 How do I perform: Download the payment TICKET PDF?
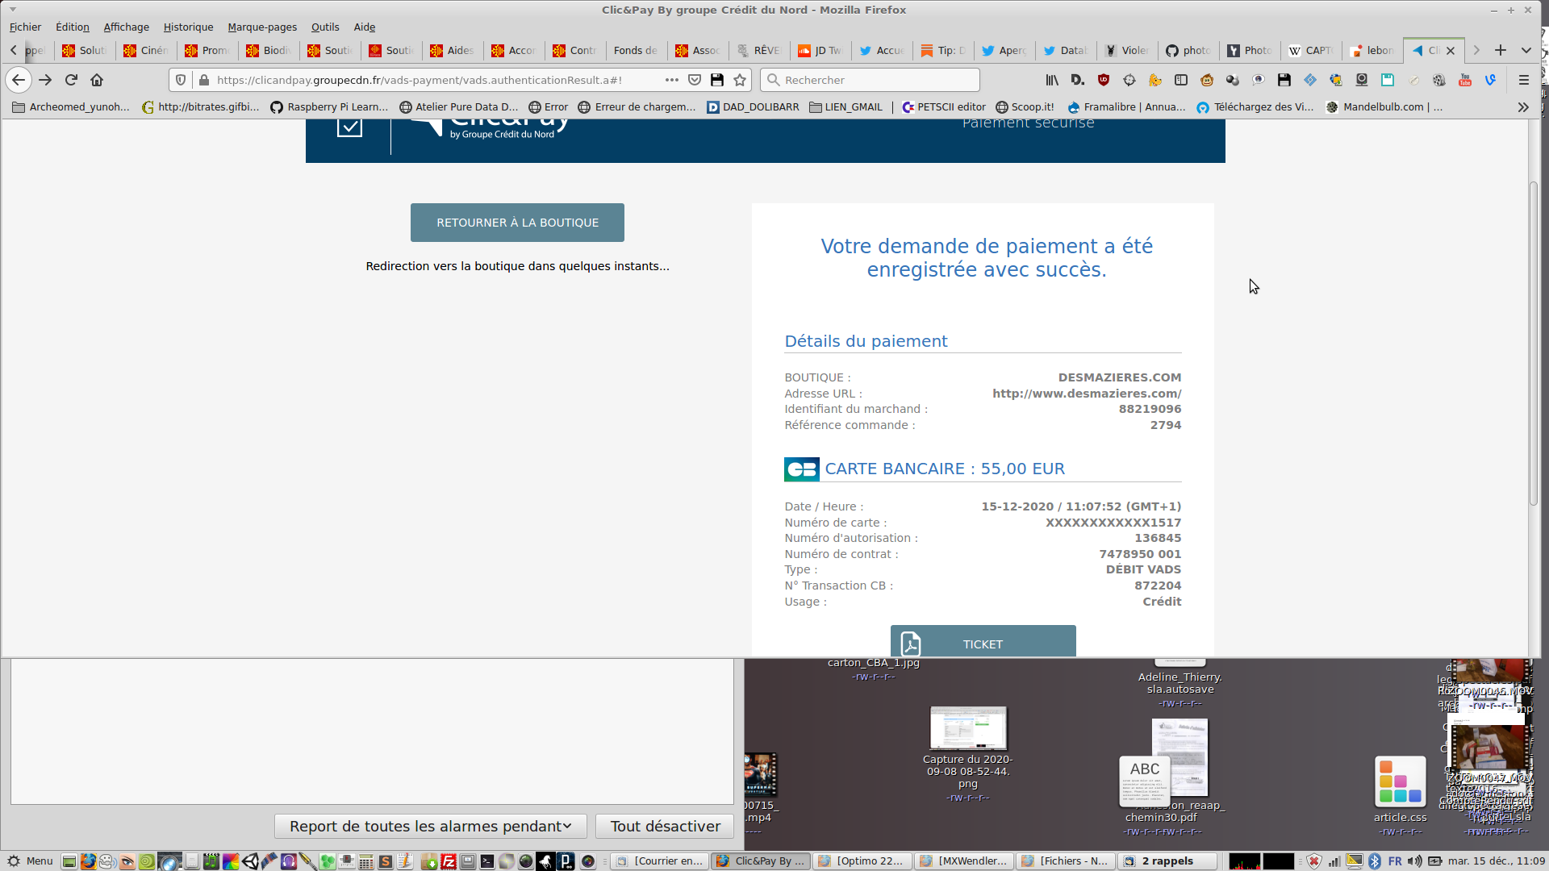pos(983,643)
